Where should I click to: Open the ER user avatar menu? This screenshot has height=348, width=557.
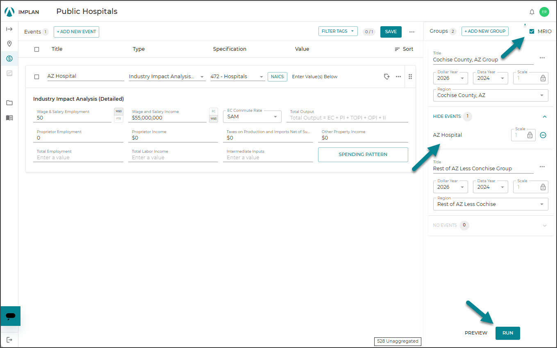coord(544,12)
